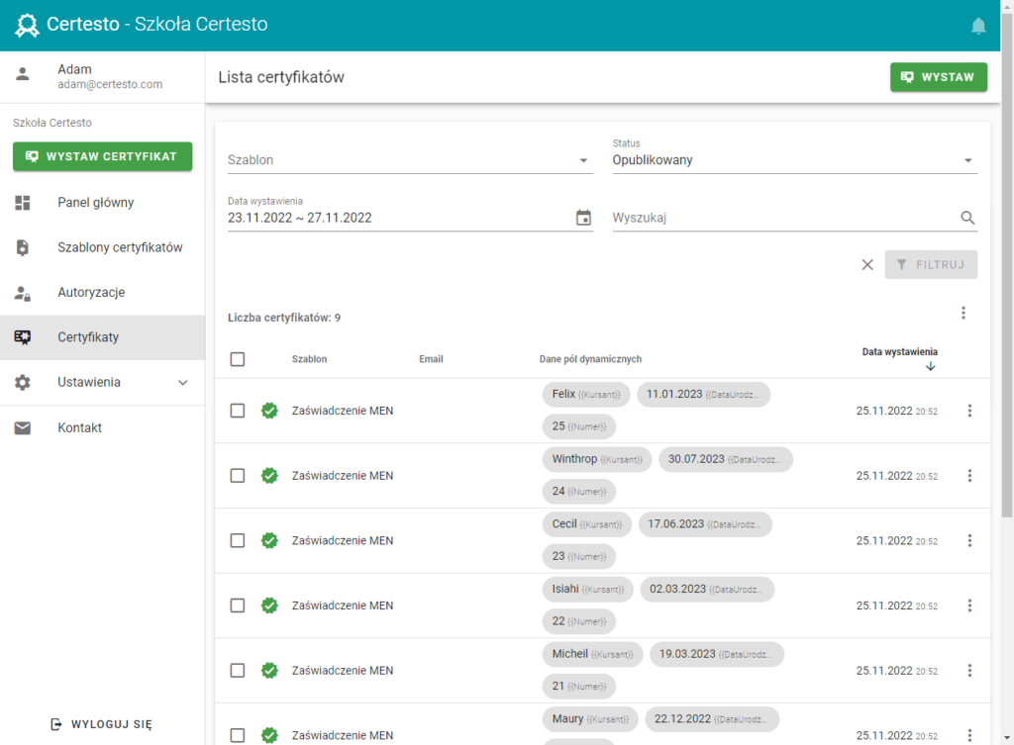The width and height of the screenshot is (1014, 745).
Task: Open Kontakt page
Action: [102, 427]
